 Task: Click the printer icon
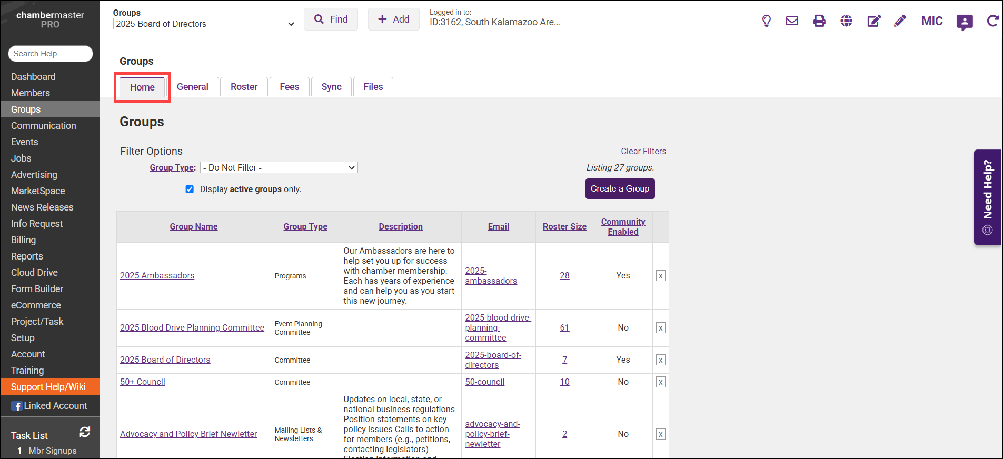[819, 21]
